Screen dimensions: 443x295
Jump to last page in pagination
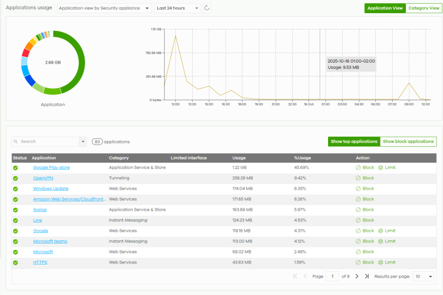point(366,277)
